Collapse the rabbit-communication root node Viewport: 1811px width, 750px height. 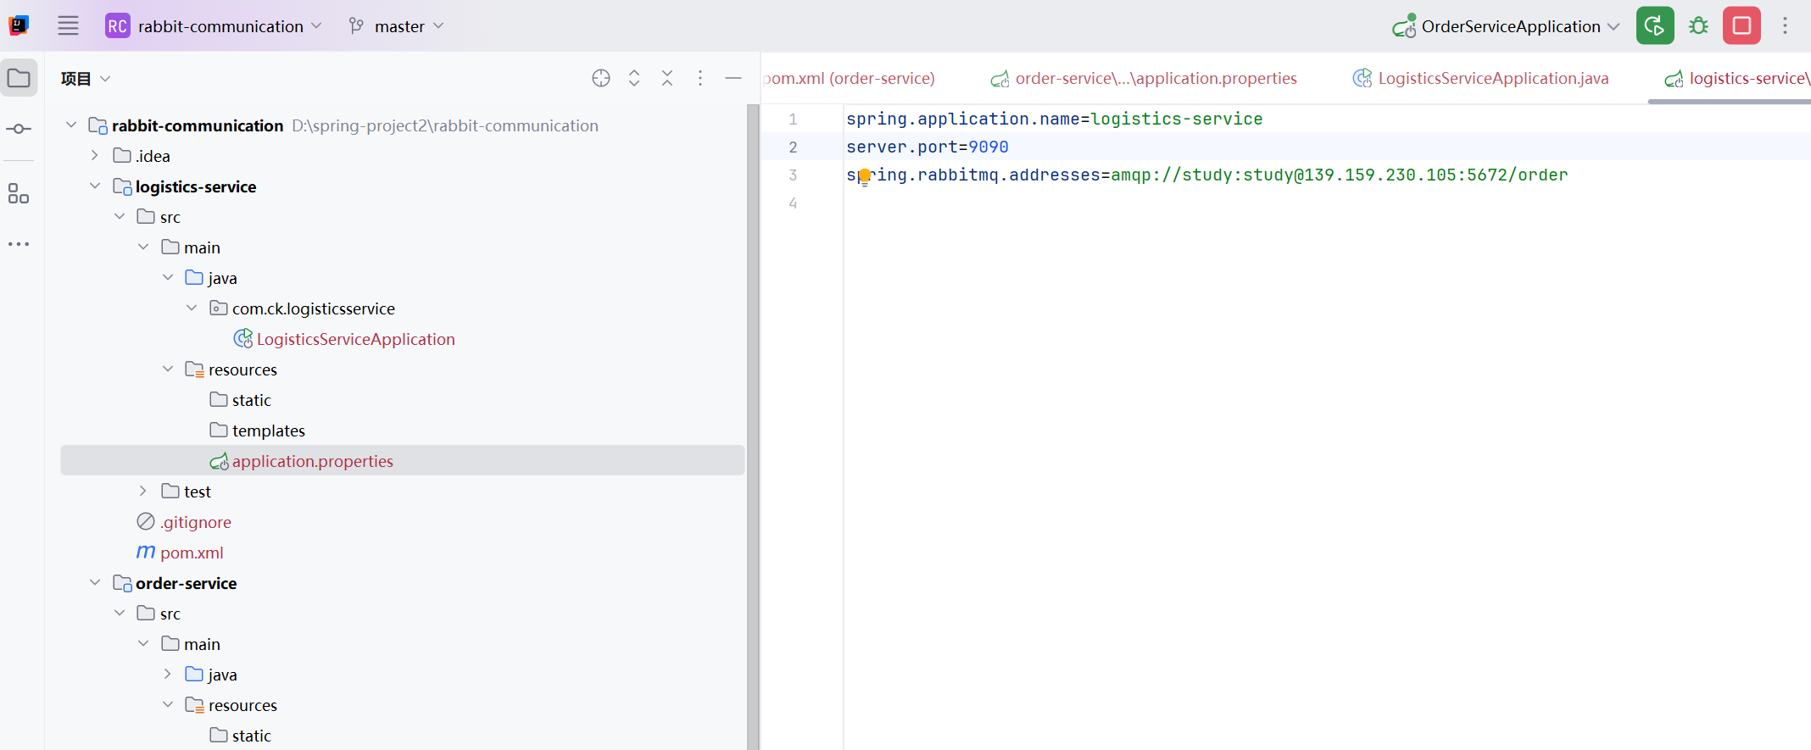(71, 125)
